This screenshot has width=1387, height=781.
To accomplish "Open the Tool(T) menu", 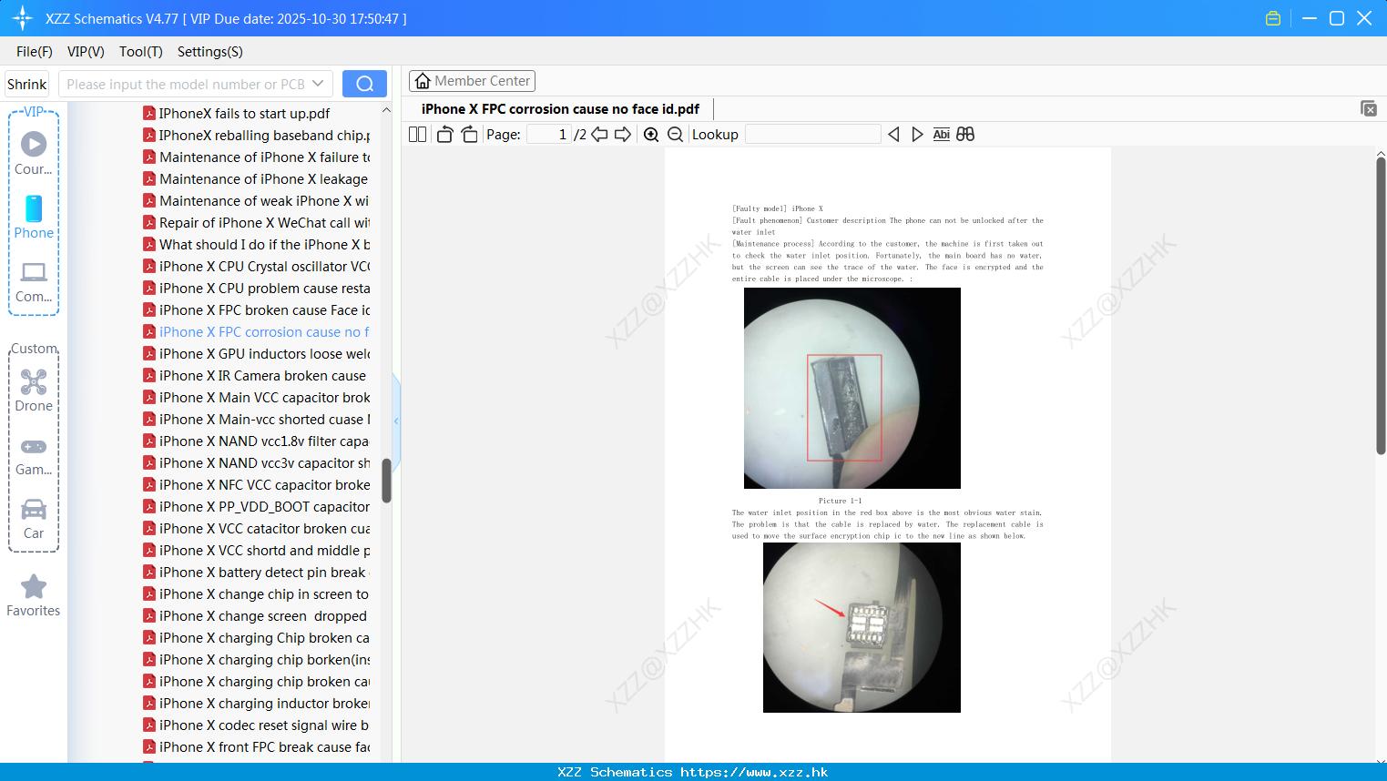I will tap(141, 52).
